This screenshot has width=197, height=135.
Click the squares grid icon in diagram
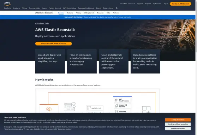point(146,110)
